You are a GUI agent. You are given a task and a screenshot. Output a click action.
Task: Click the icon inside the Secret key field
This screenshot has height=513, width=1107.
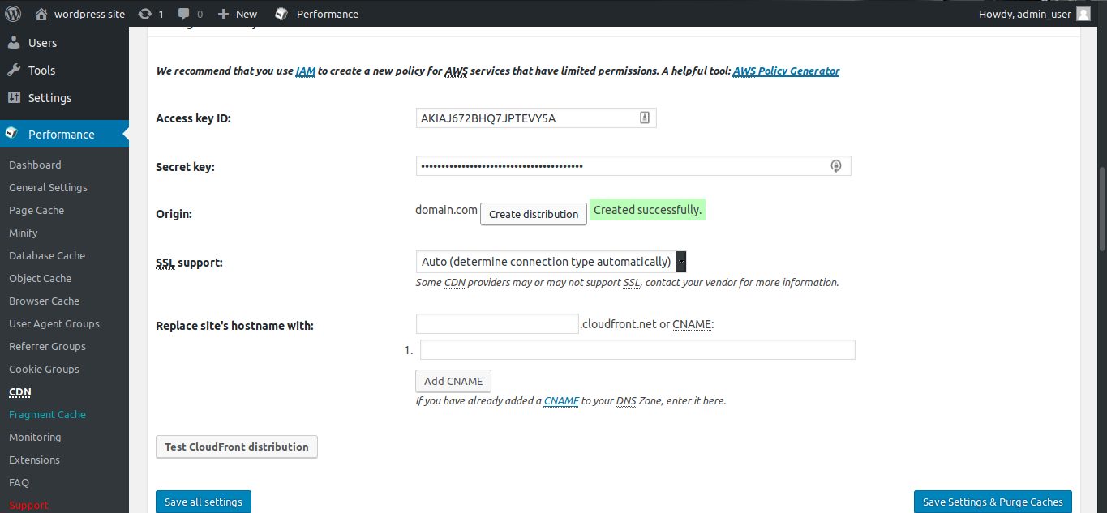pyautogui.click(x=836, y=166)
